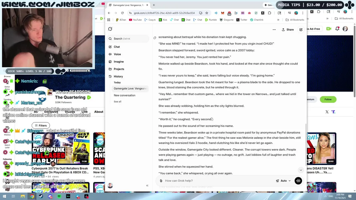
Task: Go back in the Grok browser window
Action: tap(109, 13)
